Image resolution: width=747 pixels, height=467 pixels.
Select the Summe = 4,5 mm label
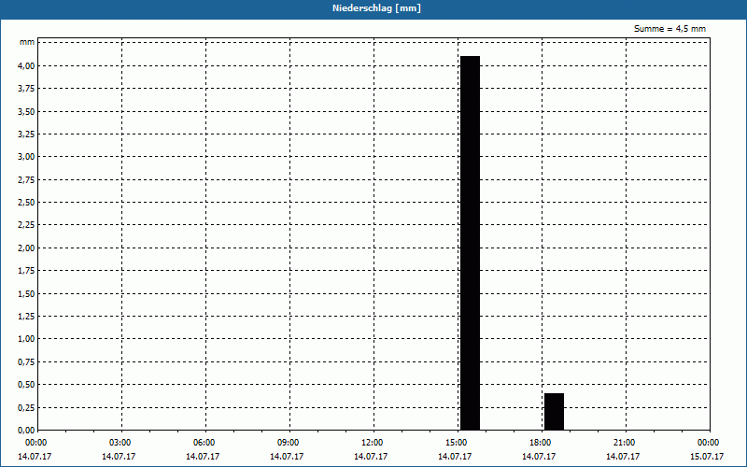[669, 29]
